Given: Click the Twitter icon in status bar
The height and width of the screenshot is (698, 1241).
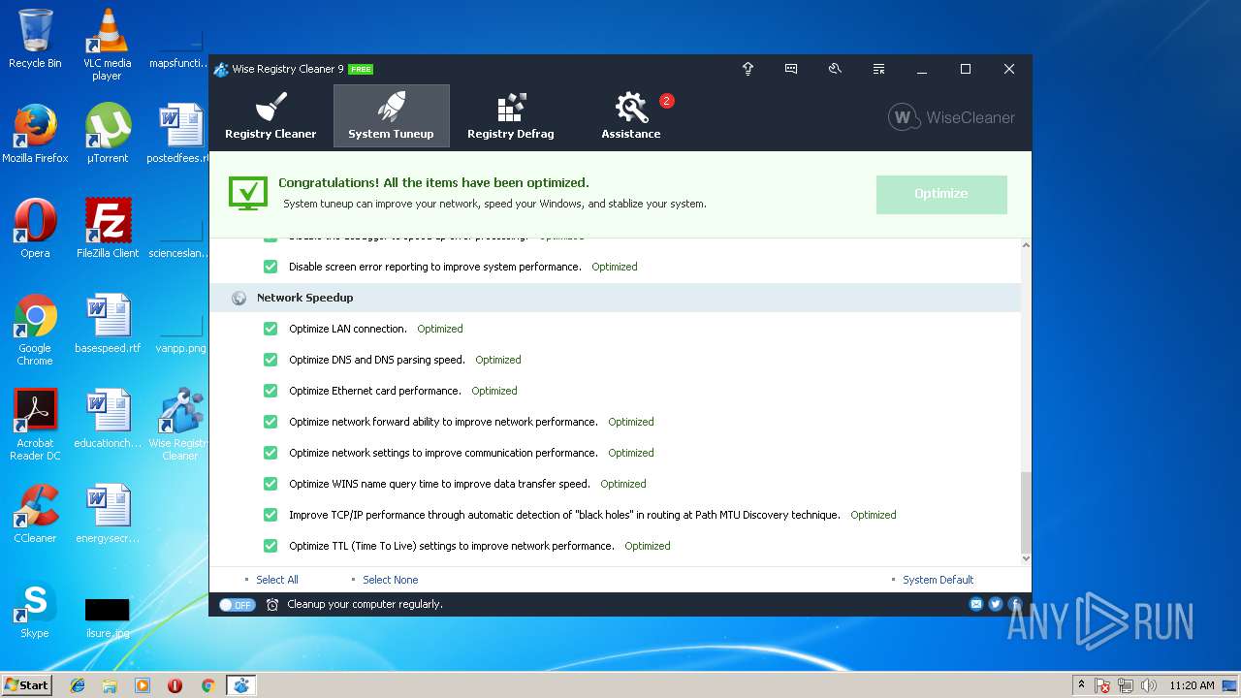Looking at the screenshot, I should click(996, 604).
